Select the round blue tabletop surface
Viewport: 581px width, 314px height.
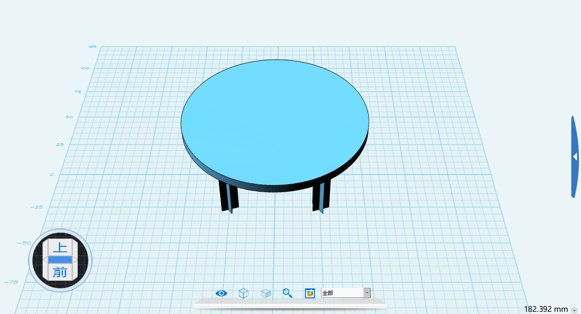click(275, 122)
